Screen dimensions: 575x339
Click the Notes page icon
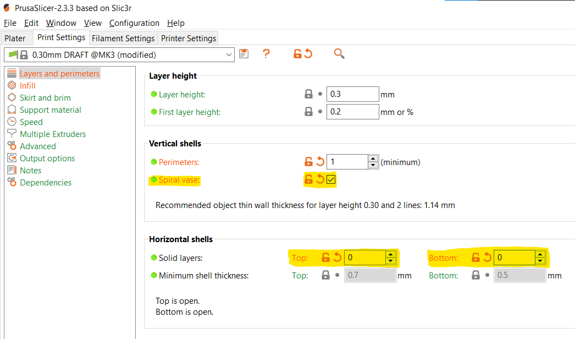coord(12,170)
